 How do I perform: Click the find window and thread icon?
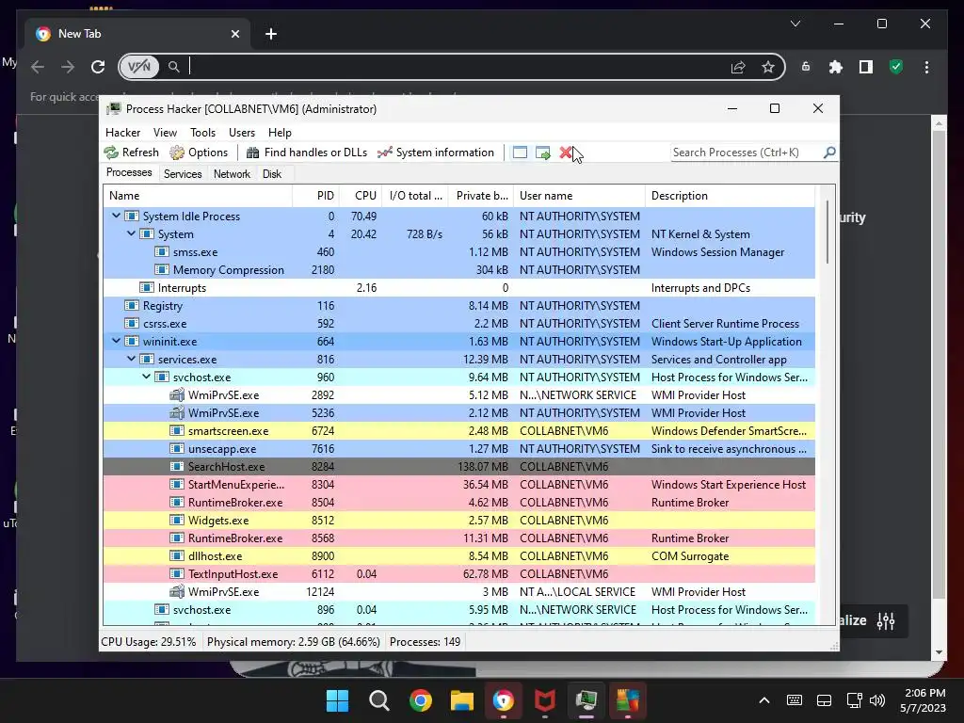543,153
